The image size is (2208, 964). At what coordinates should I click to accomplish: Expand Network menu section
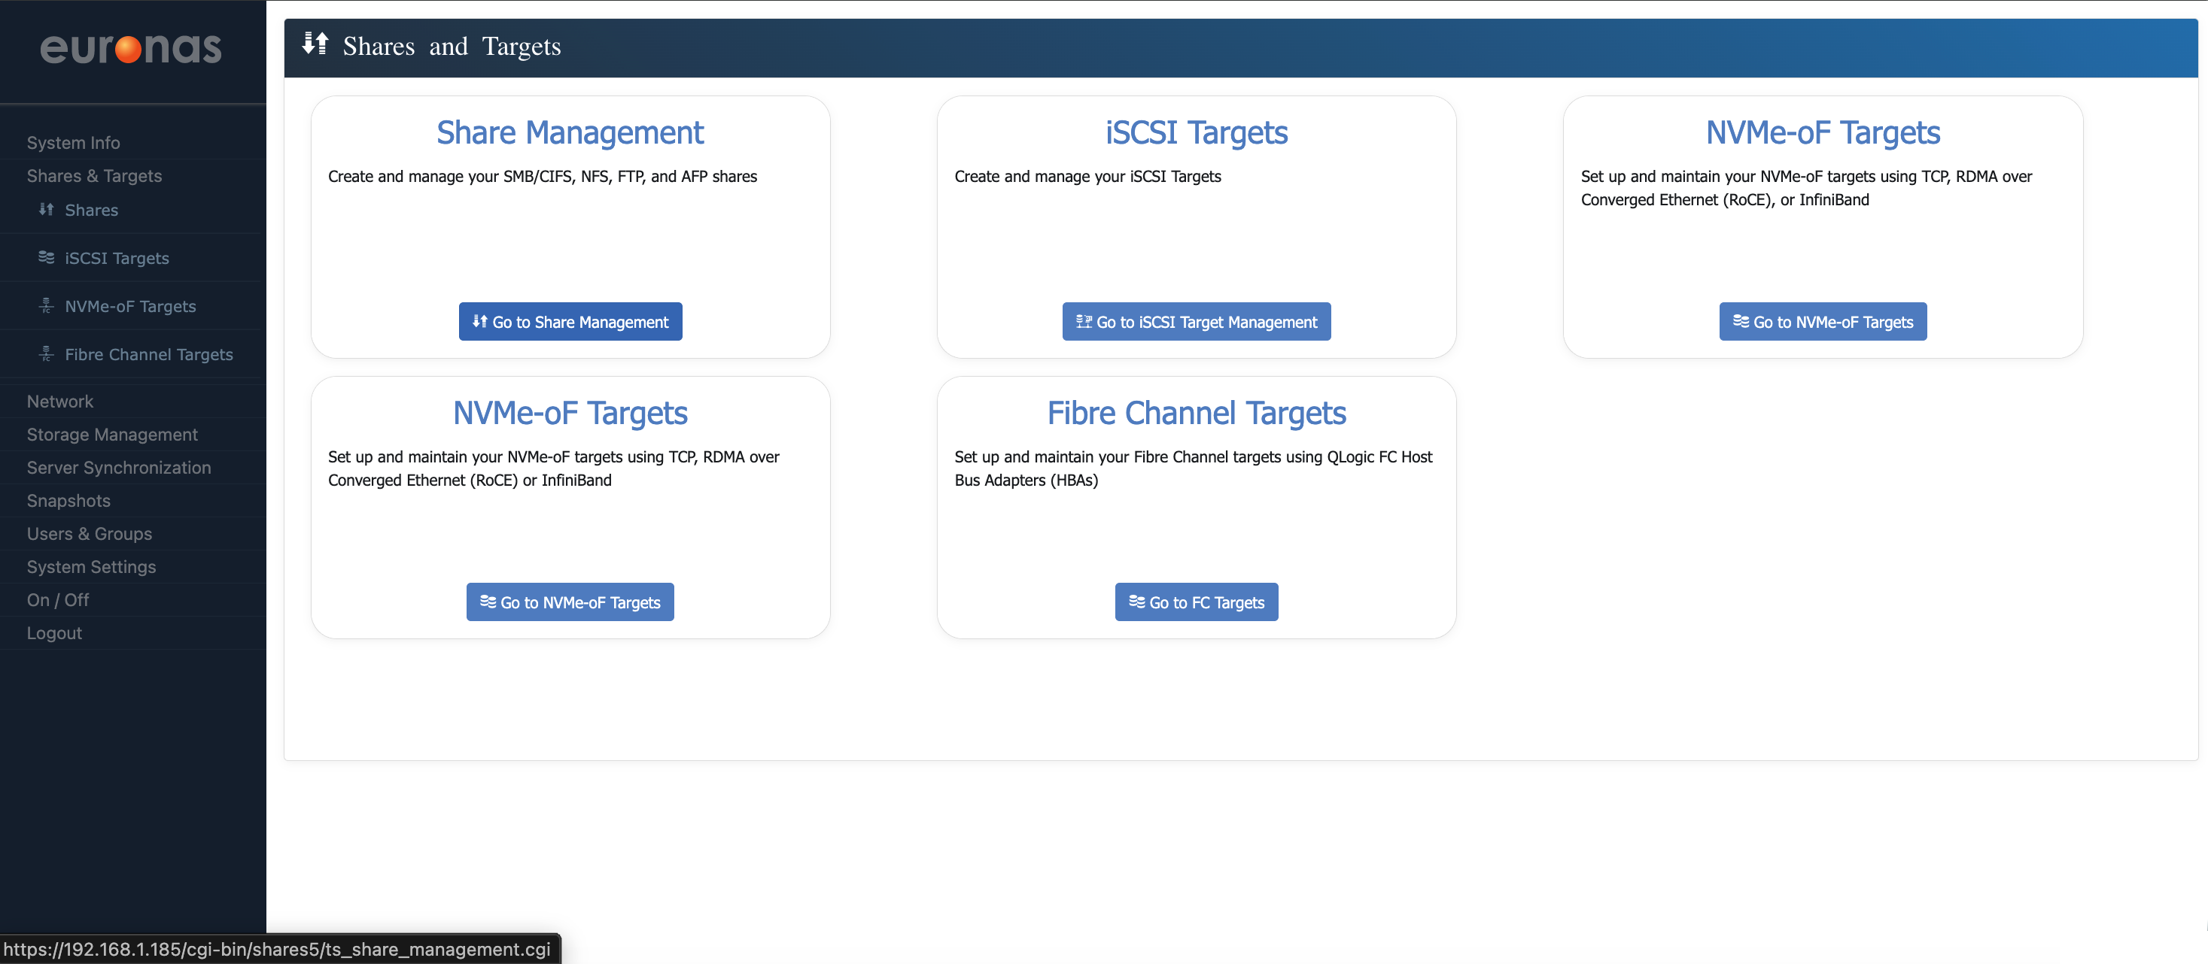tap(60, 402)
